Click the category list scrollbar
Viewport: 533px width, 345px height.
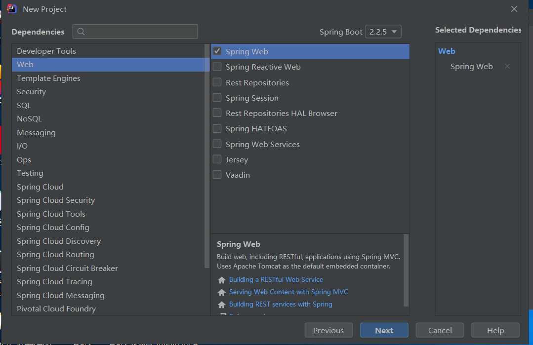click(207, 156)
